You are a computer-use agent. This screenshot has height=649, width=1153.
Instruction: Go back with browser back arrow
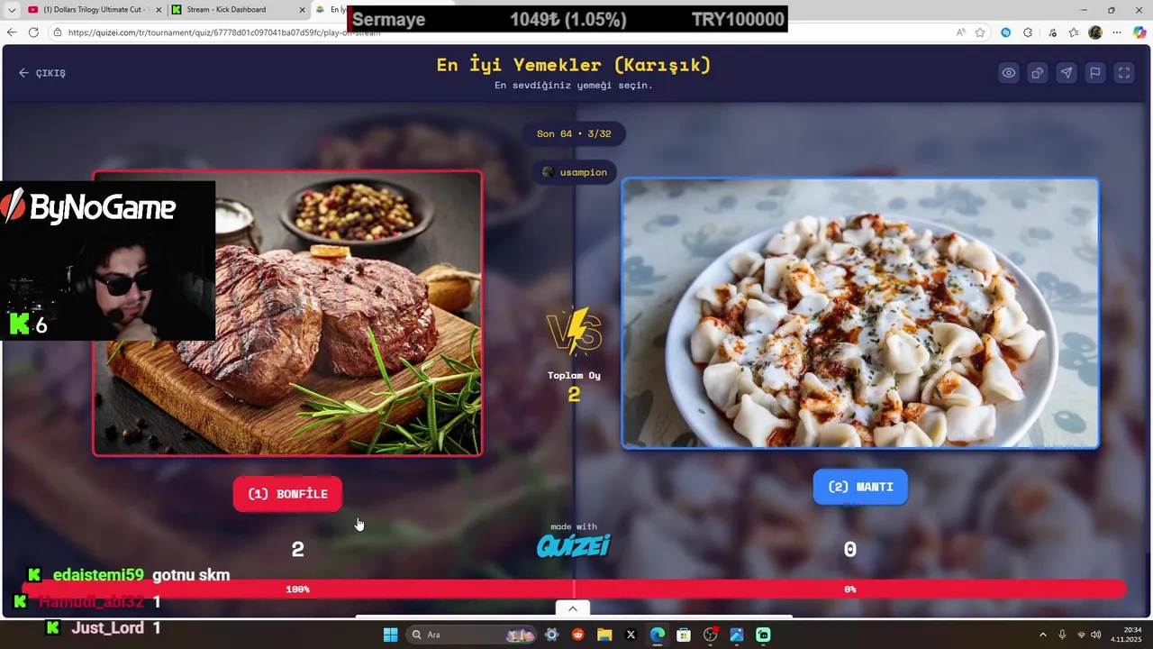click(12, 32)
